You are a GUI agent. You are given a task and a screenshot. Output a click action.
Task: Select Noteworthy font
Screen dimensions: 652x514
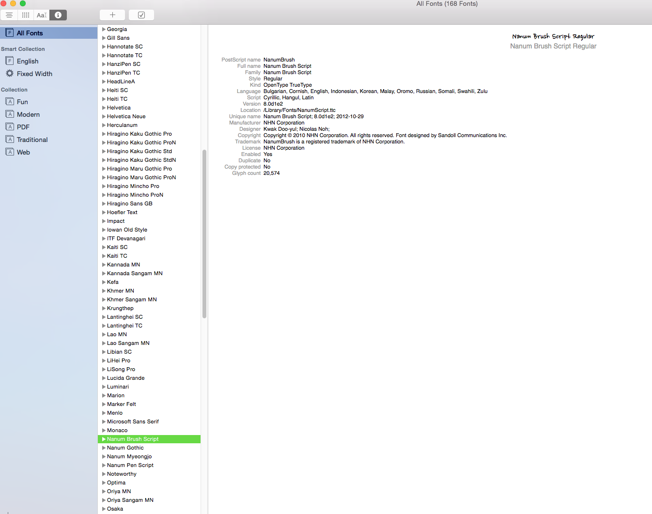(x=122, y=474)
